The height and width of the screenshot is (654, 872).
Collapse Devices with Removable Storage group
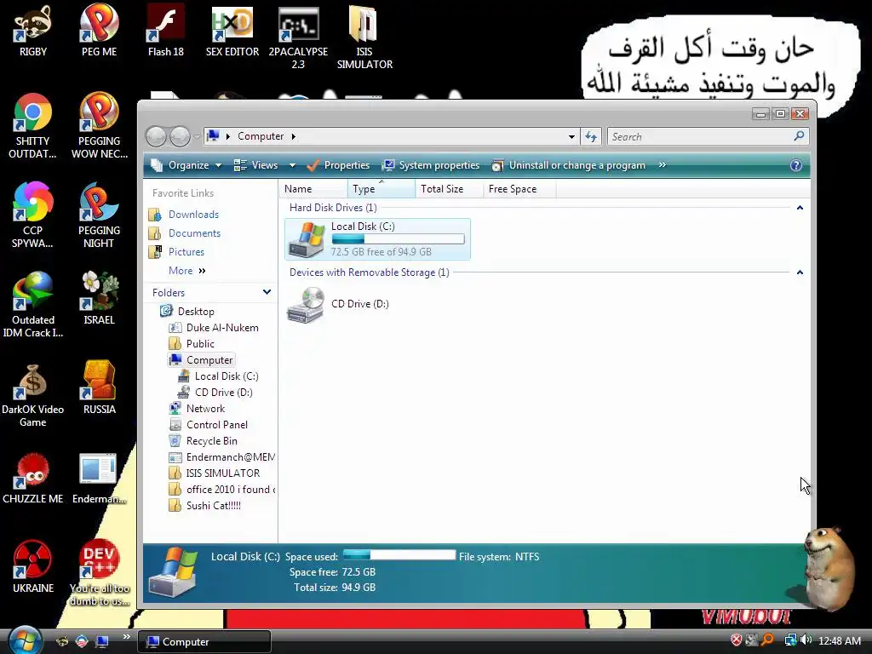(x=800, y=272)
